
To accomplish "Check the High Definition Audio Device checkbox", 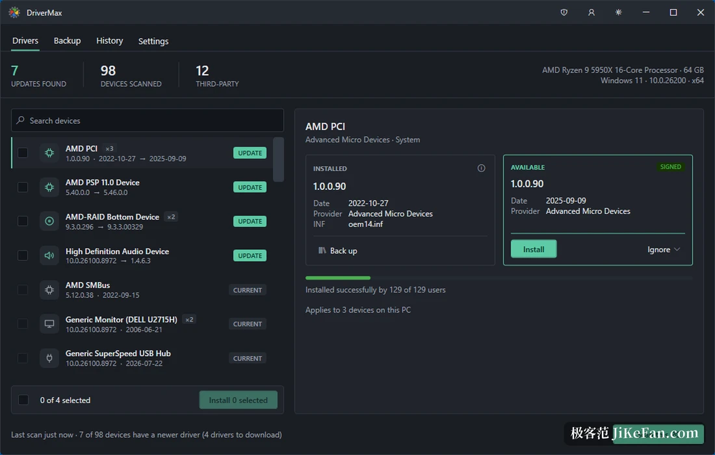I will [22, 255].
